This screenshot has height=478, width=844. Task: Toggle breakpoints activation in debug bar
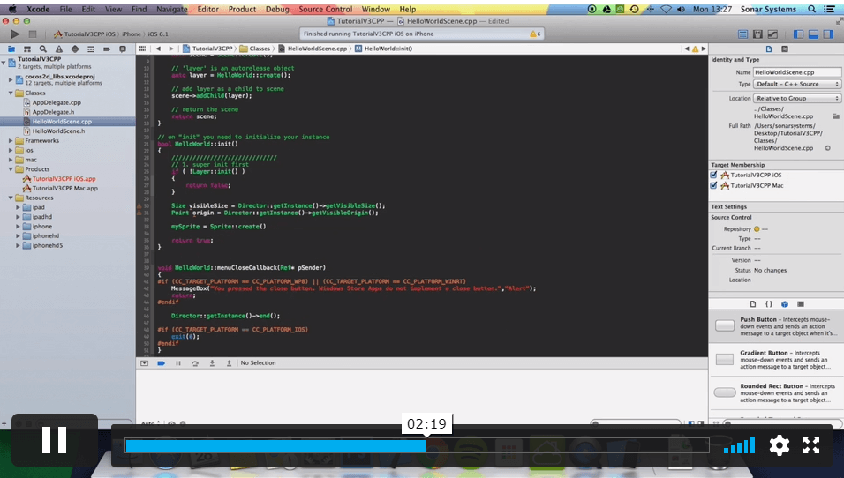pos(161,363)
